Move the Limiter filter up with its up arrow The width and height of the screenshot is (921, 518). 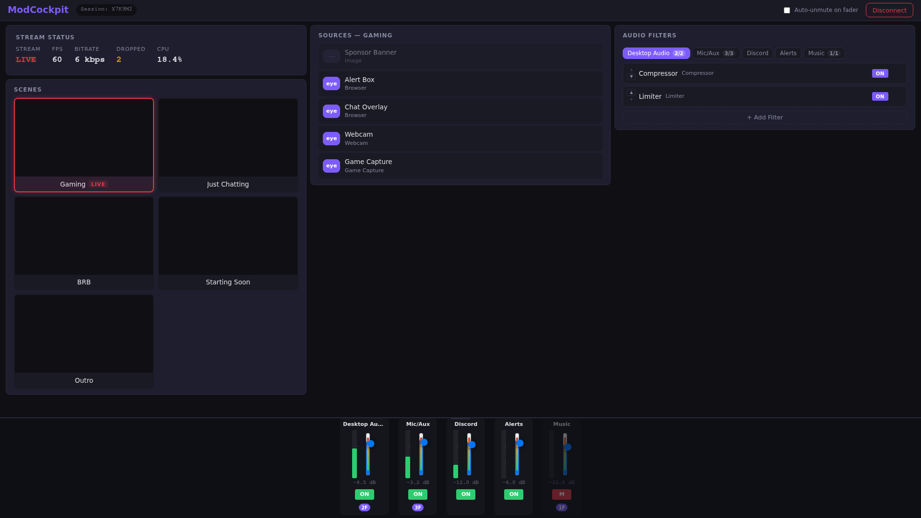[x=631, y=93]
